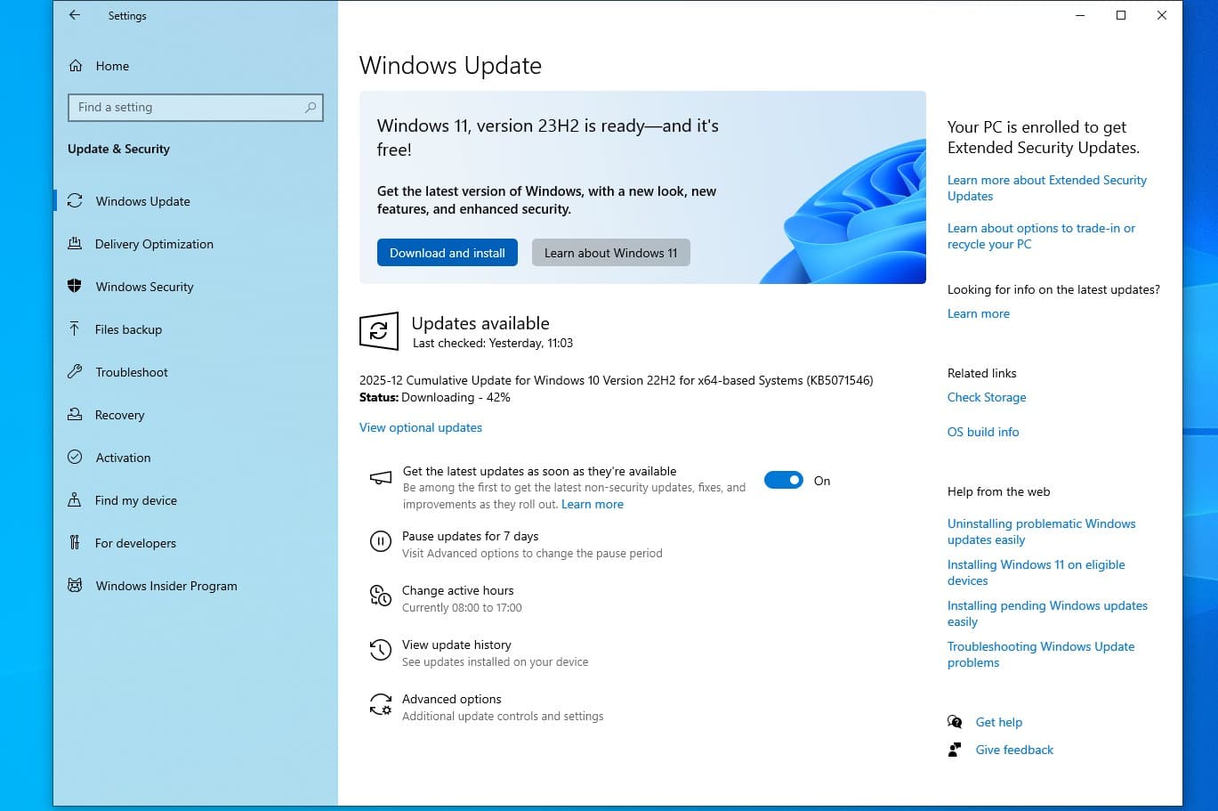The height and width of the screenshot is (811, 1218).
Task: Click the Advanced options gear icon
Action: coord(381,704)
